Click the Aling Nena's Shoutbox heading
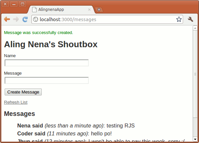 pos(51,44)
